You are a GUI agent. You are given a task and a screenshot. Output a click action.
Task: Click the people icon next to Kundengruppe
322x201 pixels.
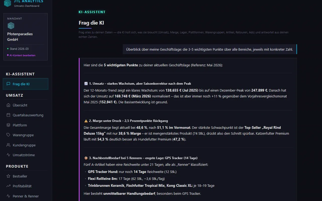(x=8, y=145)
